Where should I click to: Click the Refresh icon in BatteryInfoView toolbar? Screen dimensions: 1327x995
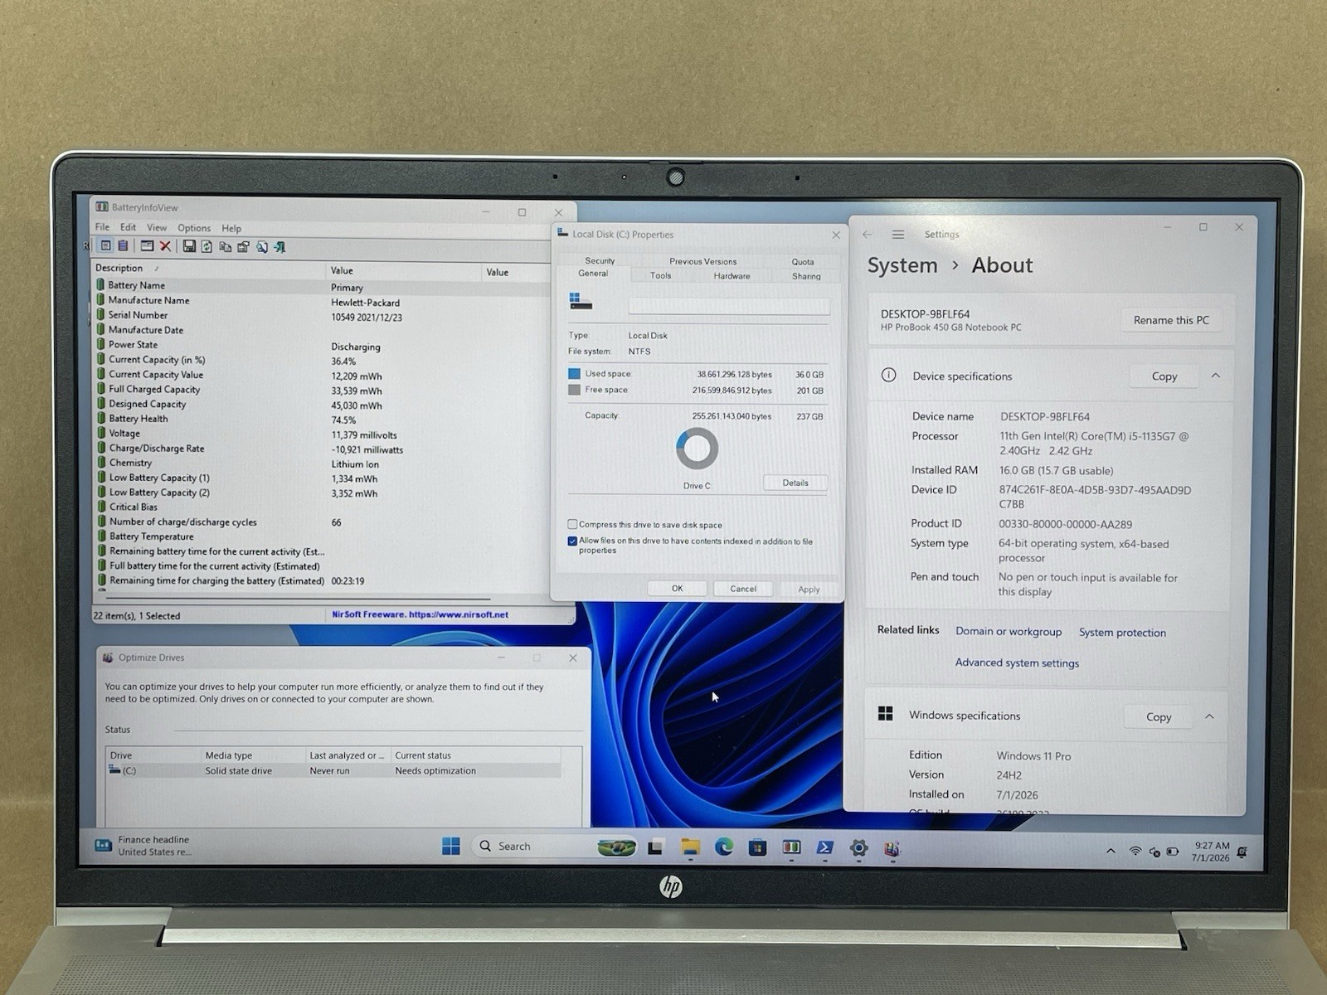pos(207,246)
